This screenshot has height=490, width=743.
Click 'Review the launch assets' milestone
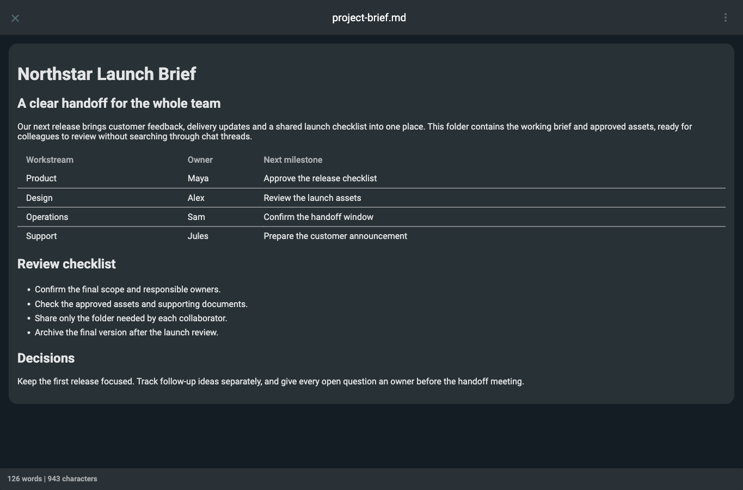[312, 198]
